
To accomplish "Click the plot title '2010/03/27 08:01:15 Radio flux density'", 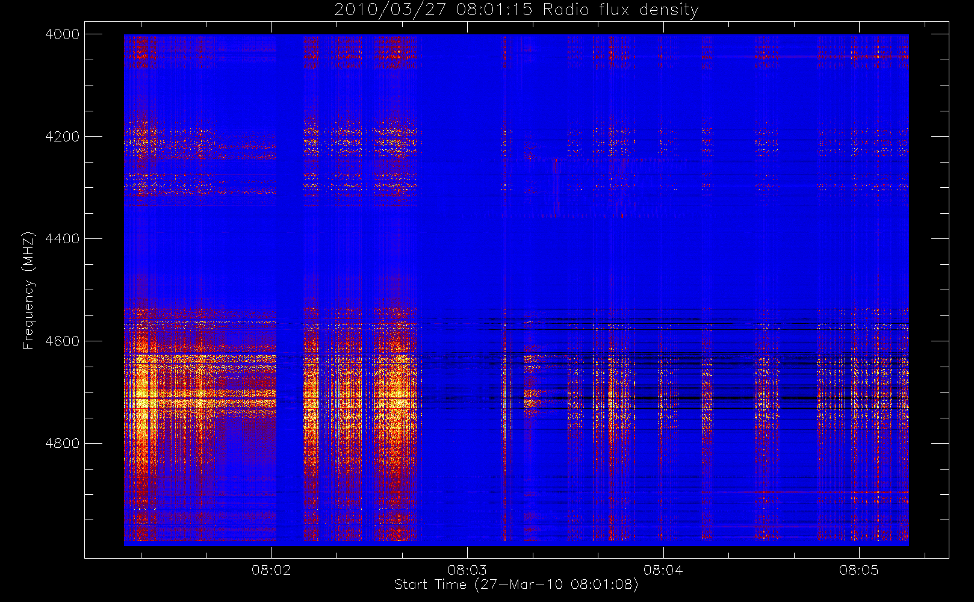I will pyautogui.click(x=516, y=10).
